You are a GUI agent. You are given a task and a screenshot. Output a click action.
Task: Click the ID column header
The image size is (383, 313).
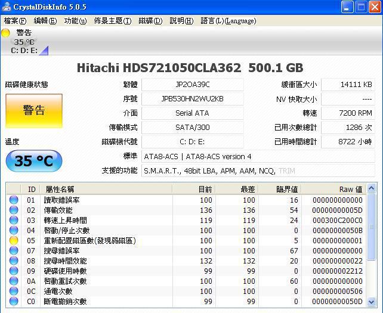32,190
